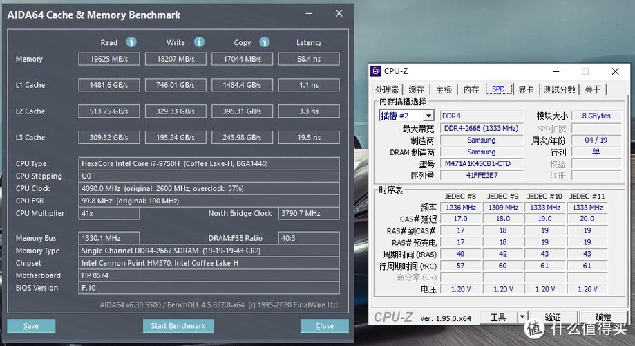Click the 验证 validate button in CPU-Z
635x346 pixels.
click(552, 317)
